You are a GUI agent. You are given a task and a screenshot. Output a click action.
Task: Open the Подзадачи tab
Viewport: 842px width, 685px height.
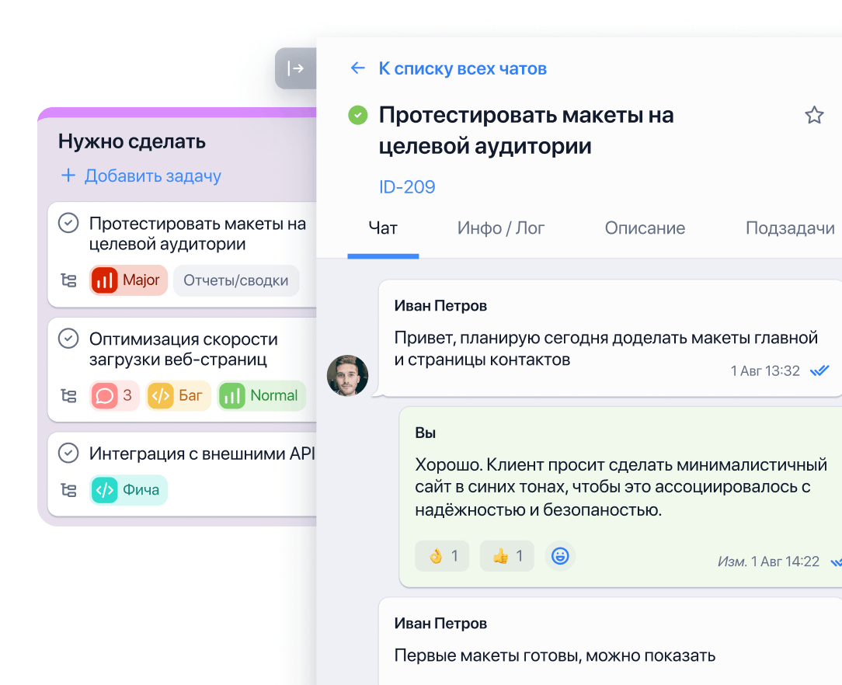pyautogui.click(x=790, y=228)
